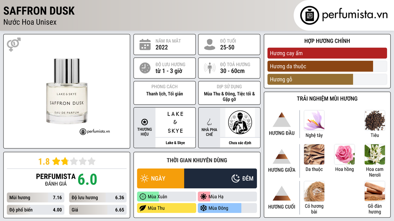This screenshot has width=394, height=221.
Task: Click the Dịp sử dụng occasion text
Action: point(229,96)
